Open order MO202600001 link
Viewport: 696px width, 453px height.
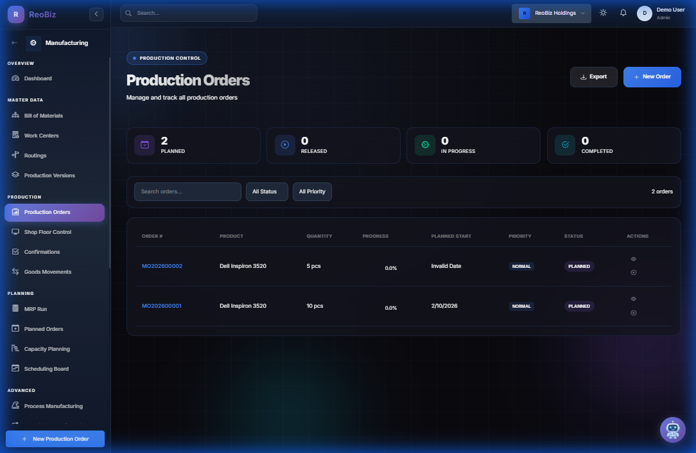pyautogui.click(x=161, y=306)
